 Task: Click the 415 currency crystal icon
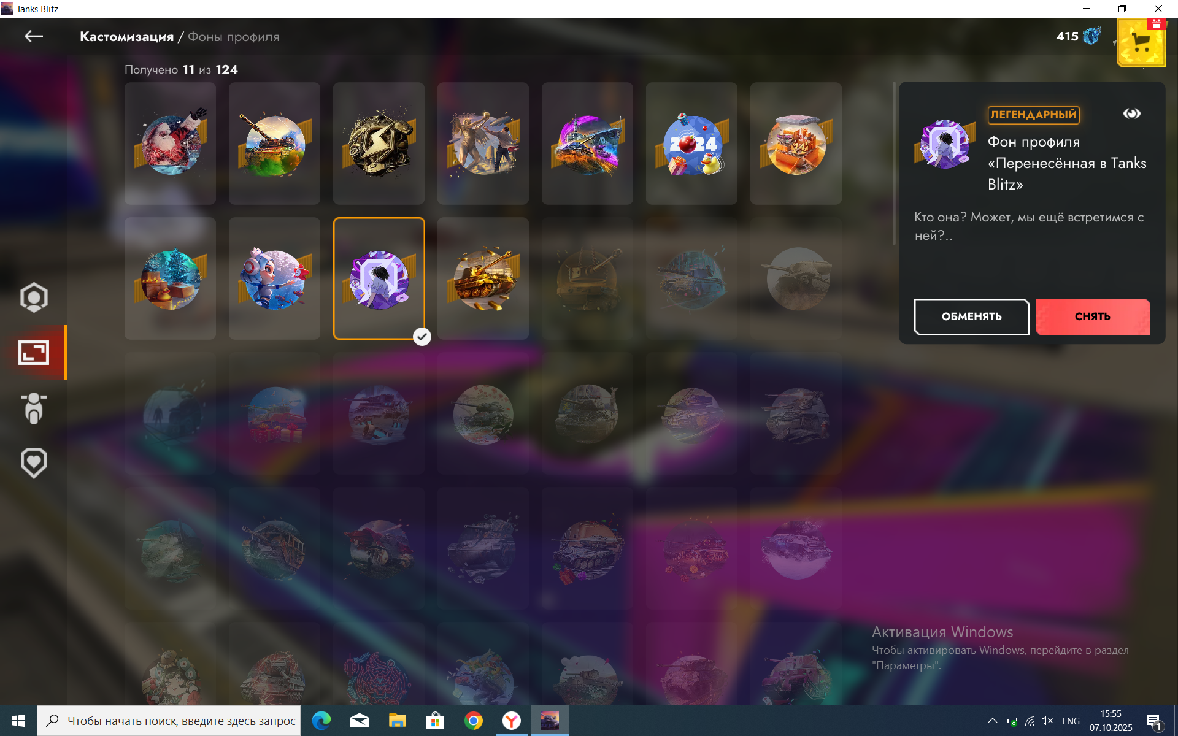click(1091, 36)
